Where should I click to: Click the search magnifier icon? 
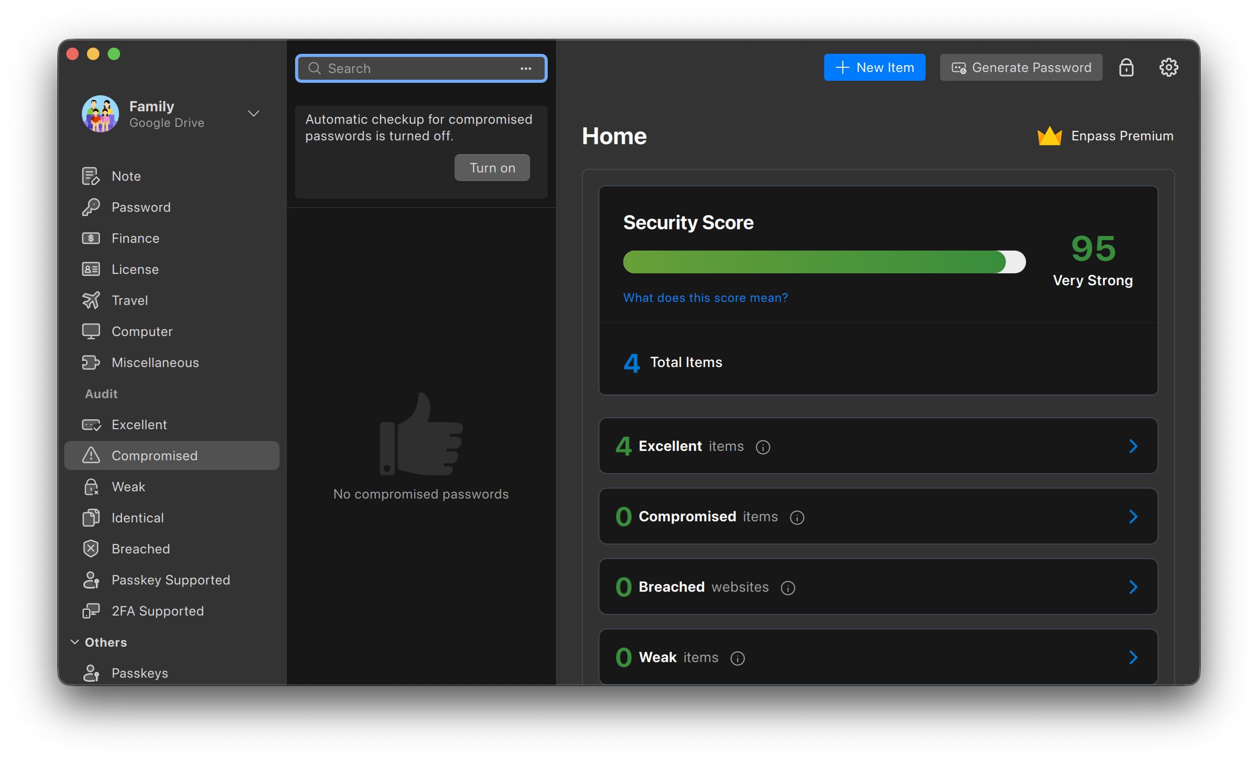pyautogui.click(x=314, y=68)
